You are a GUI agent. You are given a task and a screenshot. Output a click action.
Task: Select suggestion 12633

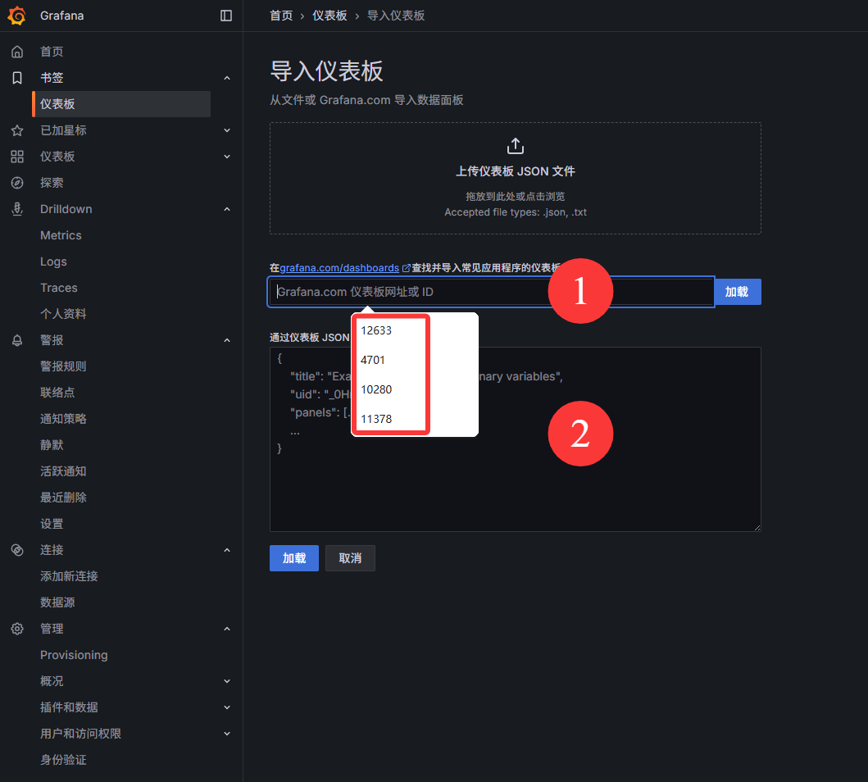[x=376, y=330]
